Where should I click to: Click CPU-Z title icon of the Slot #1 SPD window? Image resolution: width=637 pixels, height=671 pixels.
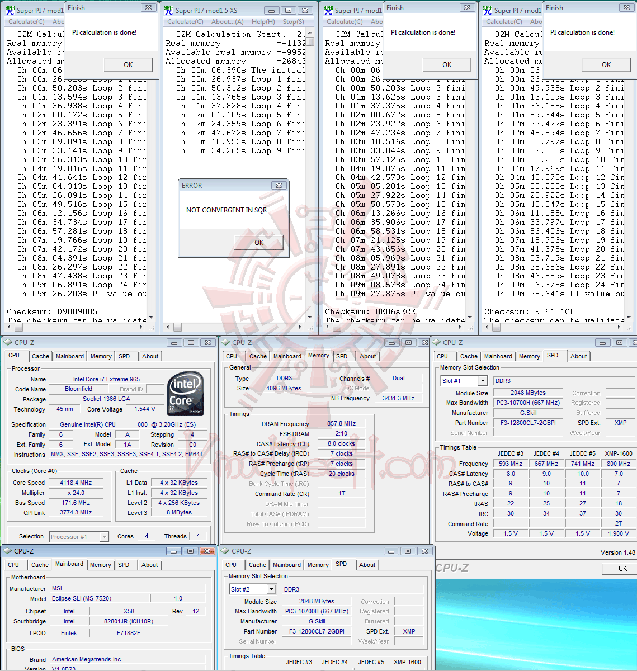436,342
